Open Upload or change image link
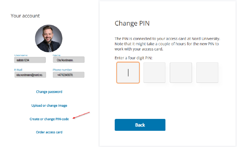The height and width of the screenshot is (147, 237). coord(49,106)
